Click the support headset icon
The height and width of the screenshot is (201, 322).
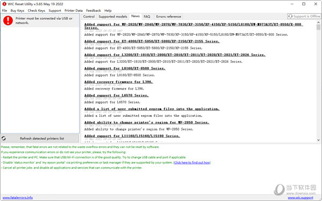pyautogui.click(x=290, y=16)
